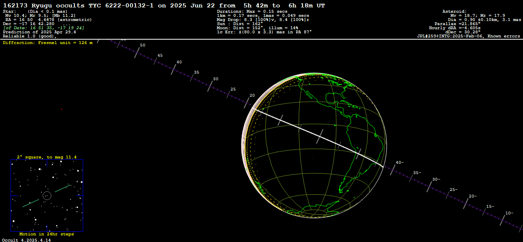This screenshot has height=242, width=523.
Task: Click the 45 tick label on the path
Action: (160, 56)
